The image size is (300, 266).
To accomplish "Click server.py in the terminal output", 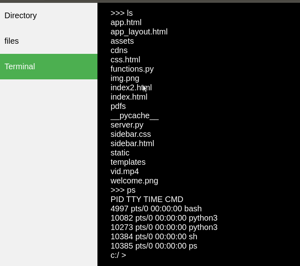I will [x=127, y=125].
